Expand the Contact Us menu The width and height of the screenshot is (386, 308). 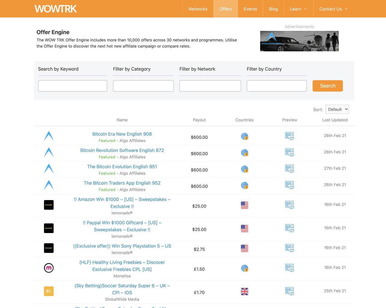click(333, 9)
